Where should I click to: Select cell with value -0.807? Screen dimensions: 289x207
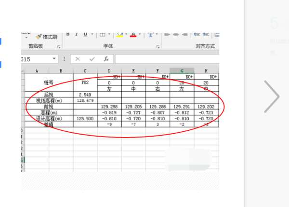coord(158,112)
